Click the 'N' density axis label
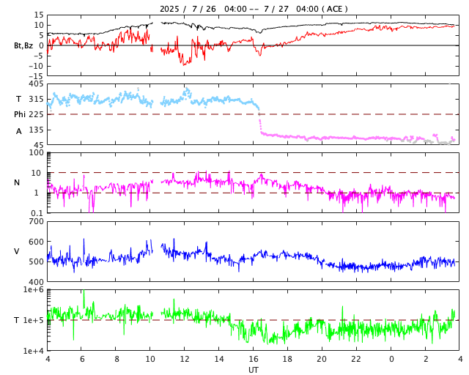Viewport: 469px width, 375px height. tap(17, 182)
